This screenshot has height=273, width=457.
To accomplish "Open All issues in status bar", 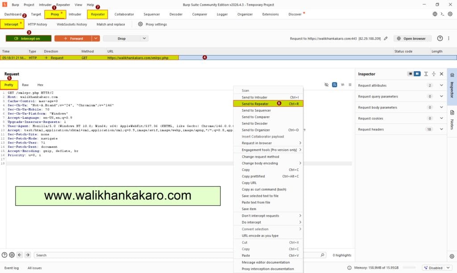I will (x=35, y=268).
